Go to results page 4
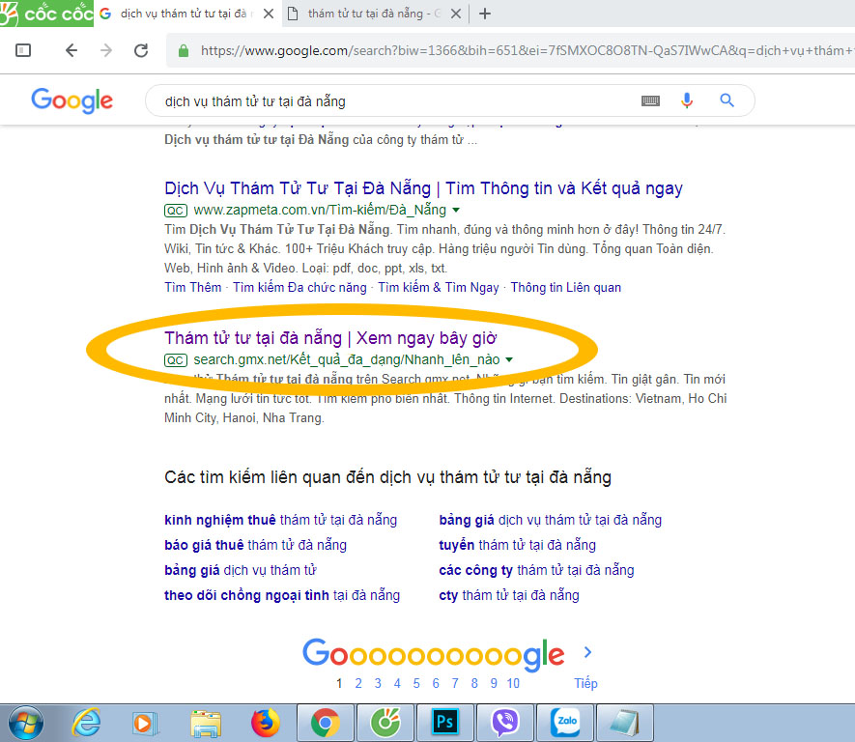Viewport: 855px width, 742px height. pyautogui.click(x=397, y=684)
